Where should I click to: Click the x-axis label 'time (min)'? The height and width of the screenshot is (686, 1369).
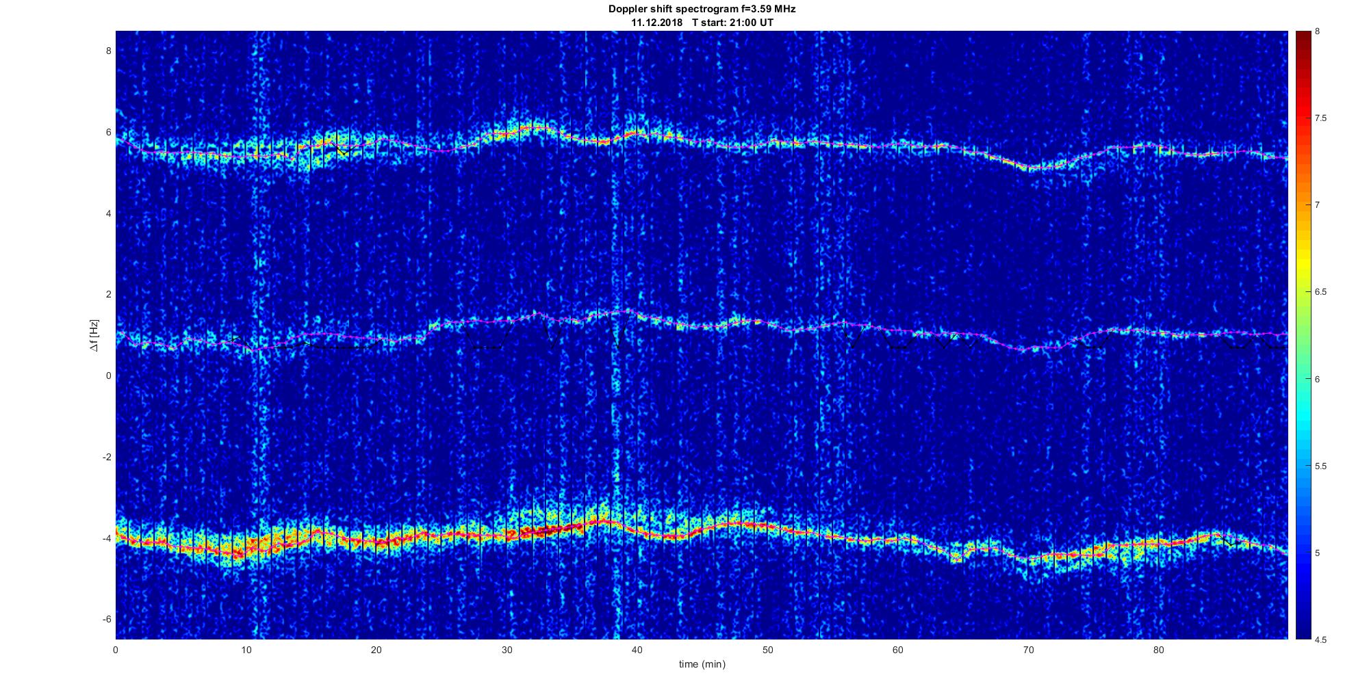click(x=702, y=664)
